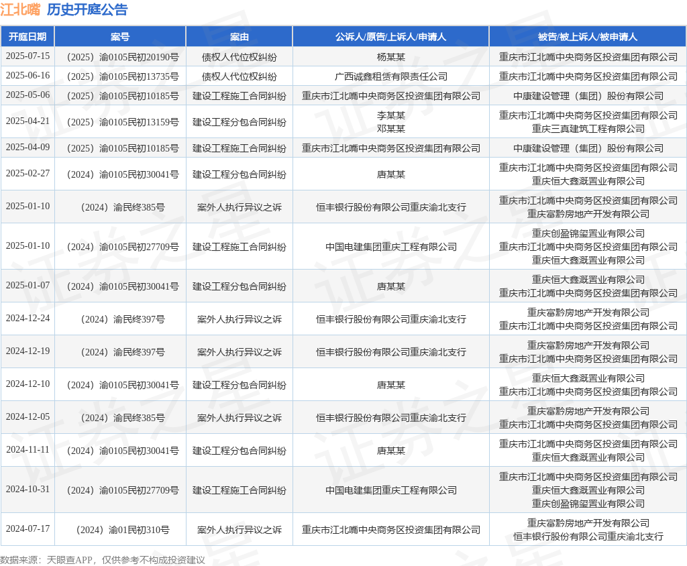The height and width of the screenshot is (566, 687).
Task: Click plaintiff 重庆市江北嘴中央商务区投资集团有限公司 in 2024-07-17 row
Action: tap(391, 530)
